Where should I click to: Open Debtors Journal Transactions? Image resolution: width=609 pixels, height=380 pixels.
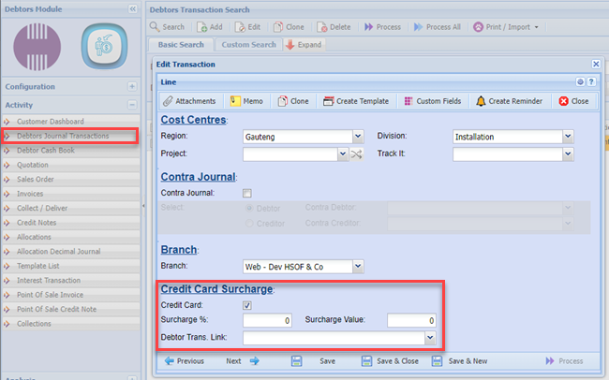[70, 136]
